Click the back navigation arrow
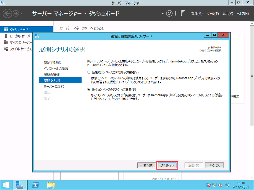Screen dimensions: 254x190 (7, 14)
